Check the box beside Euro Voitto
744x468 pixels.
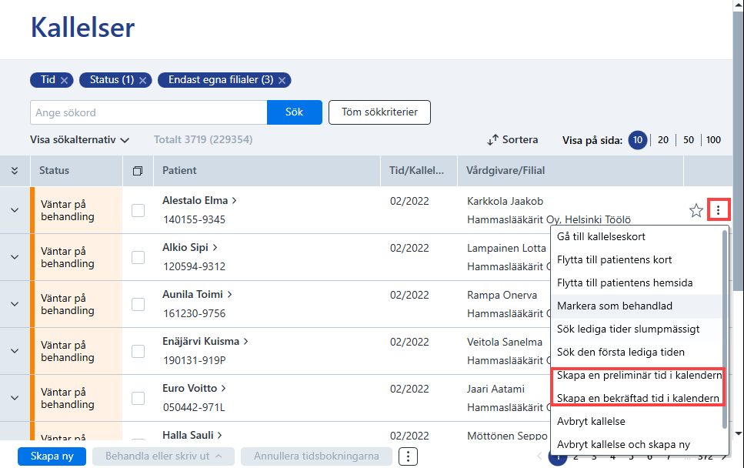point(138,398)
